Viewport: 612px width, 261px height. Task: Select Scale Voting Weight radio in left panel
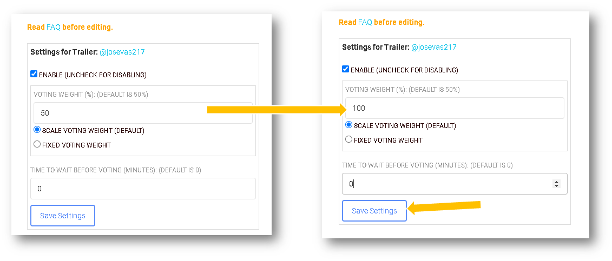pyautogui.click(x=37, y=130)
